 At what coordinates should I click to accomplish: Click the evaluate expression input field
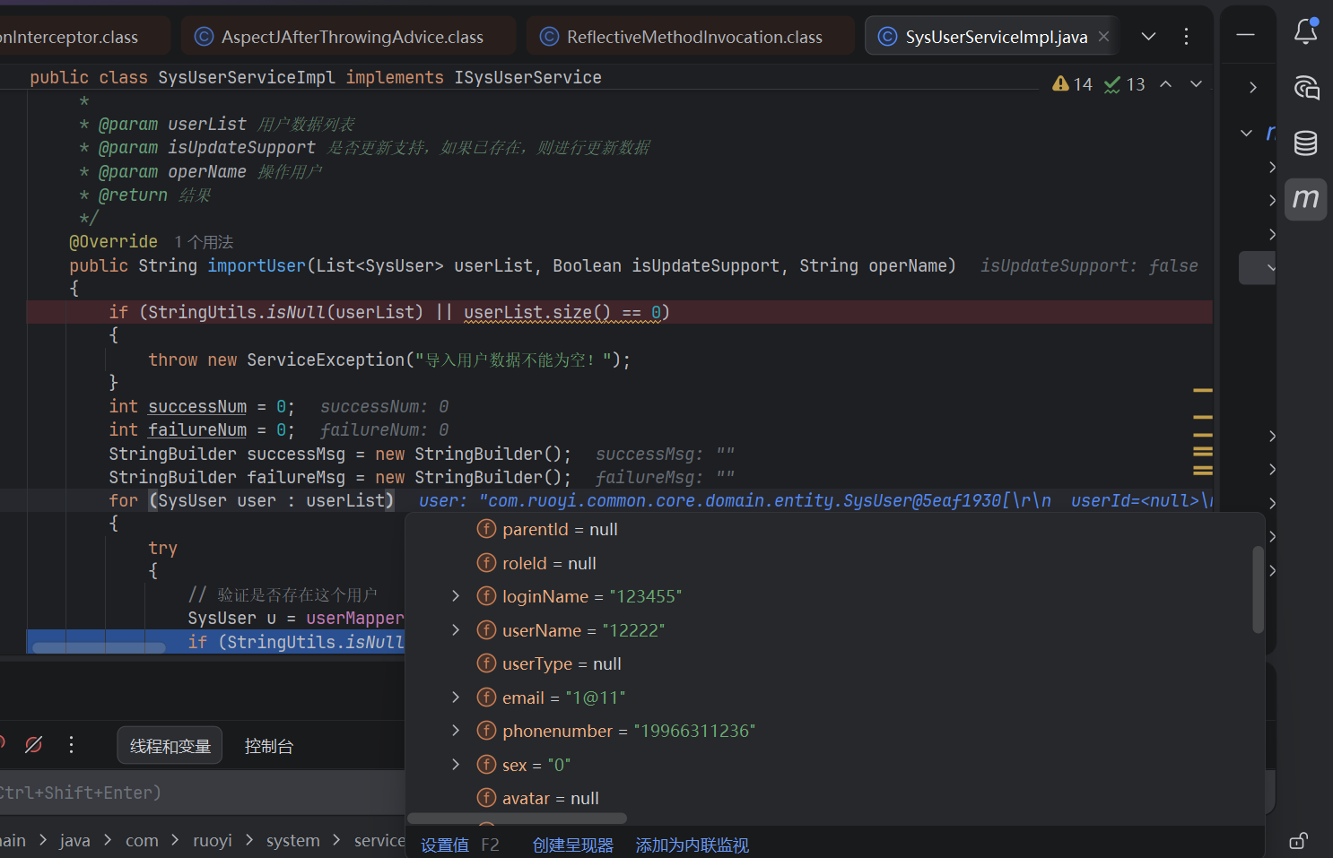pyautogui.click(x=202, y=793)
